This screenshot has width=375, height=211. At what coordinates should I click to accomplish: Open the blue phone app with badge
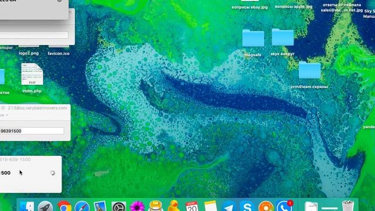[284, 206]
